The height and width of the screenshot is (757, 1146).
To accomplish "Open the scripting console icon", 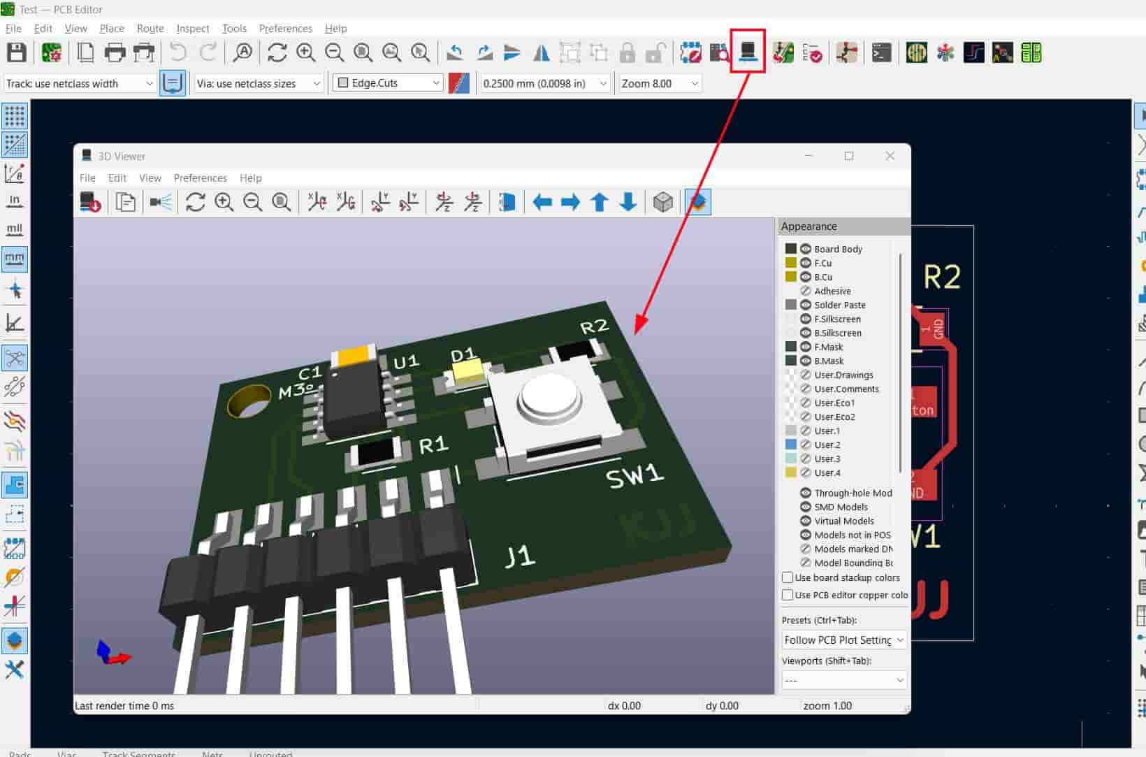I will click(x=882, y=52).
